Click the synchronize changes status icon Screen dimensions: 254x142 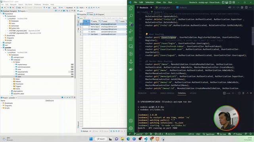[x=146, y=134]
